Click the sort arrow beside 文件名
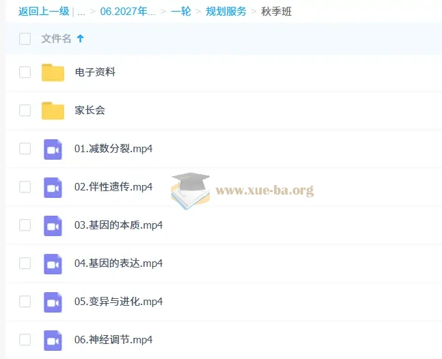This screenshot has width=442, height=359. pos(81,39)
